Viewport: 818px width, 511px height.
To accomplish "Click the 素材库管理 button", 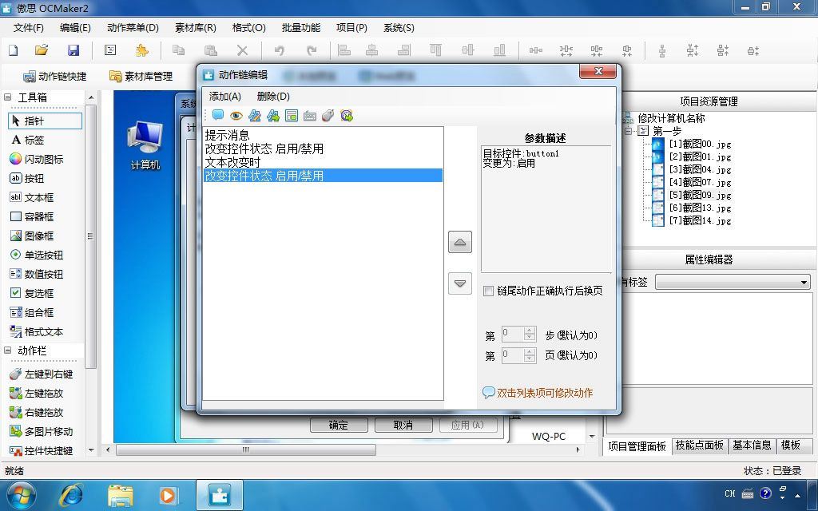I will (141, 76).
